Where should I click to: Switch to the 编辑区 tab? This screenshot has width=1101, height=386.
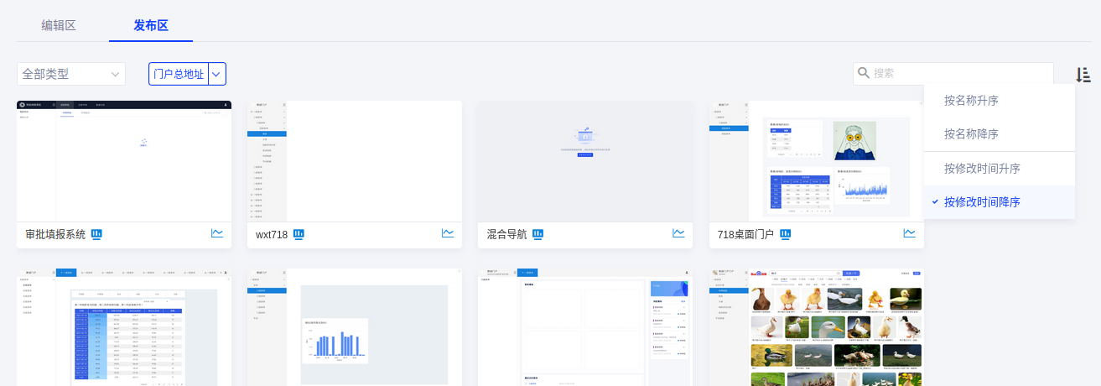click(x=59, y=25)
